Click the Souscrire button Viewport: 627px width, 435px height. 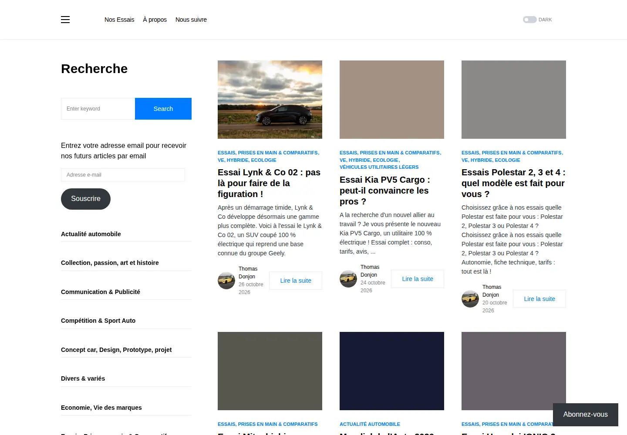point(86,199)
